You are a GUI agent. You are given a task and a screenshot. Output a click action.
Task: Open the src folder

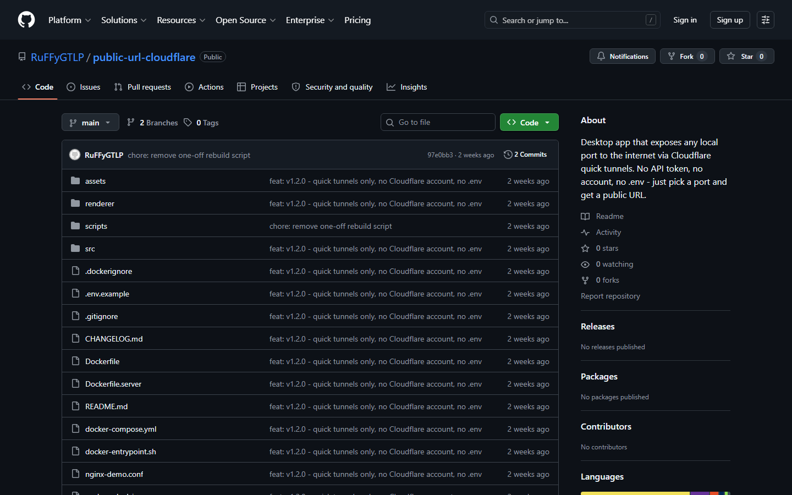point(90,249)
